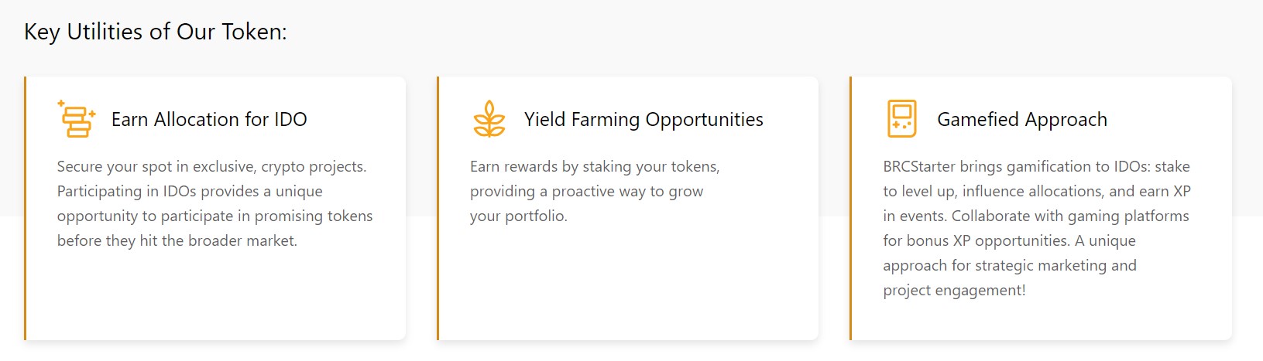Click the handheld game console icon
Image resolution: width=1263 pixels, height=361 pixels.
tap(901, 119)
